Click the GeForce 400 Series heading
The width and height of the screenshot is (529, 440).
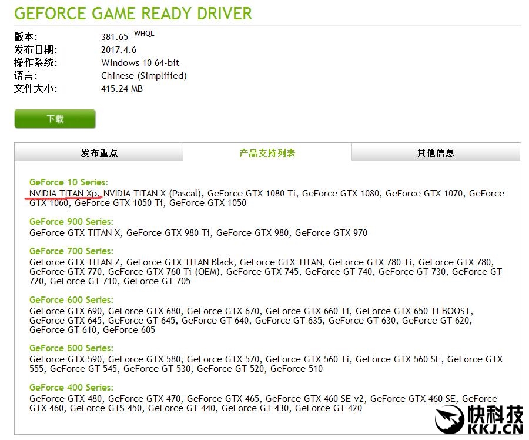[x=71, y=388]
